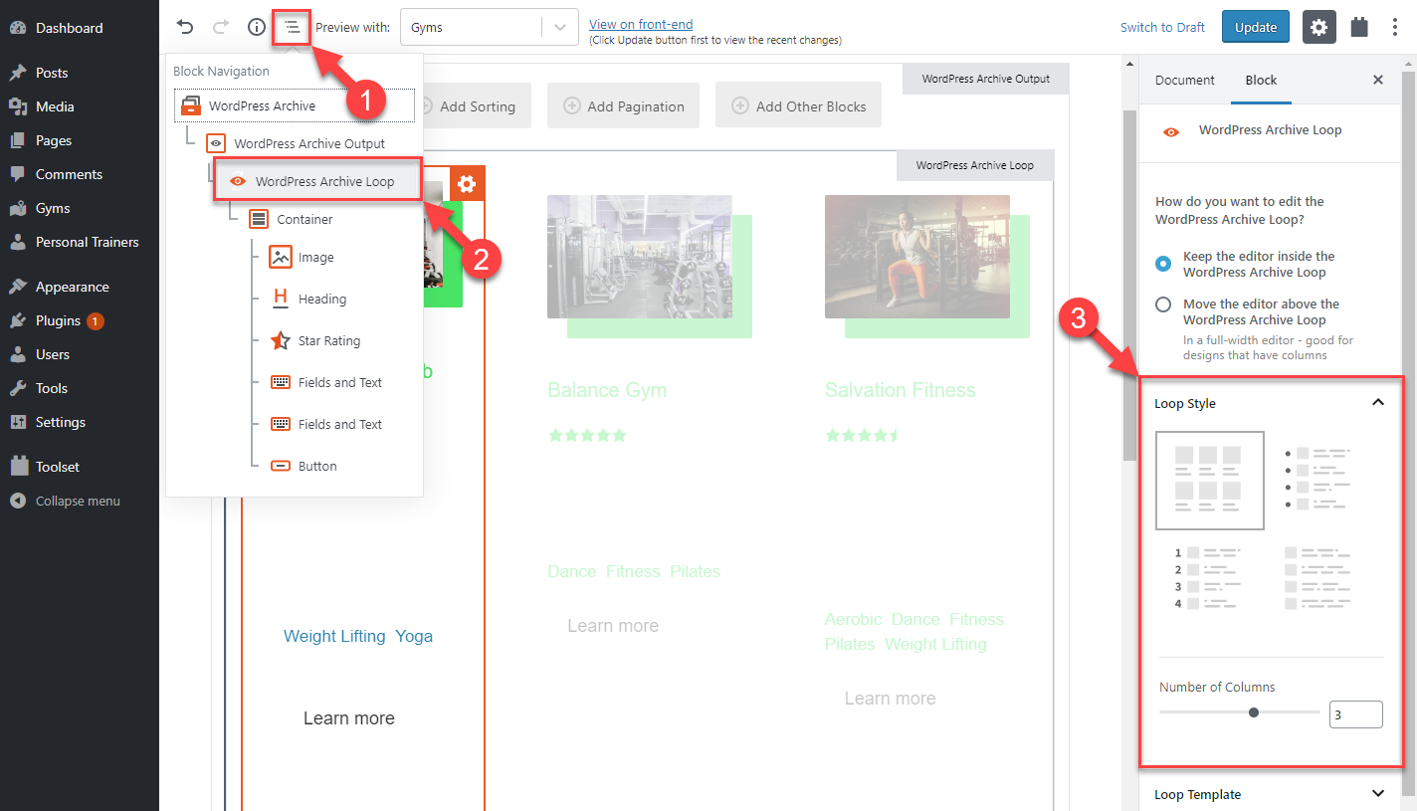Choose the grid loop style icon
Image resolution: width=1417 pixels, height=811 pixels.
[x=1210, y=480]
